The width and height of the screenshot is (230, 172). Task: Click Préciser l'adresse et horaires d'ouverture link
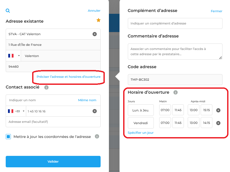[68, 77]
